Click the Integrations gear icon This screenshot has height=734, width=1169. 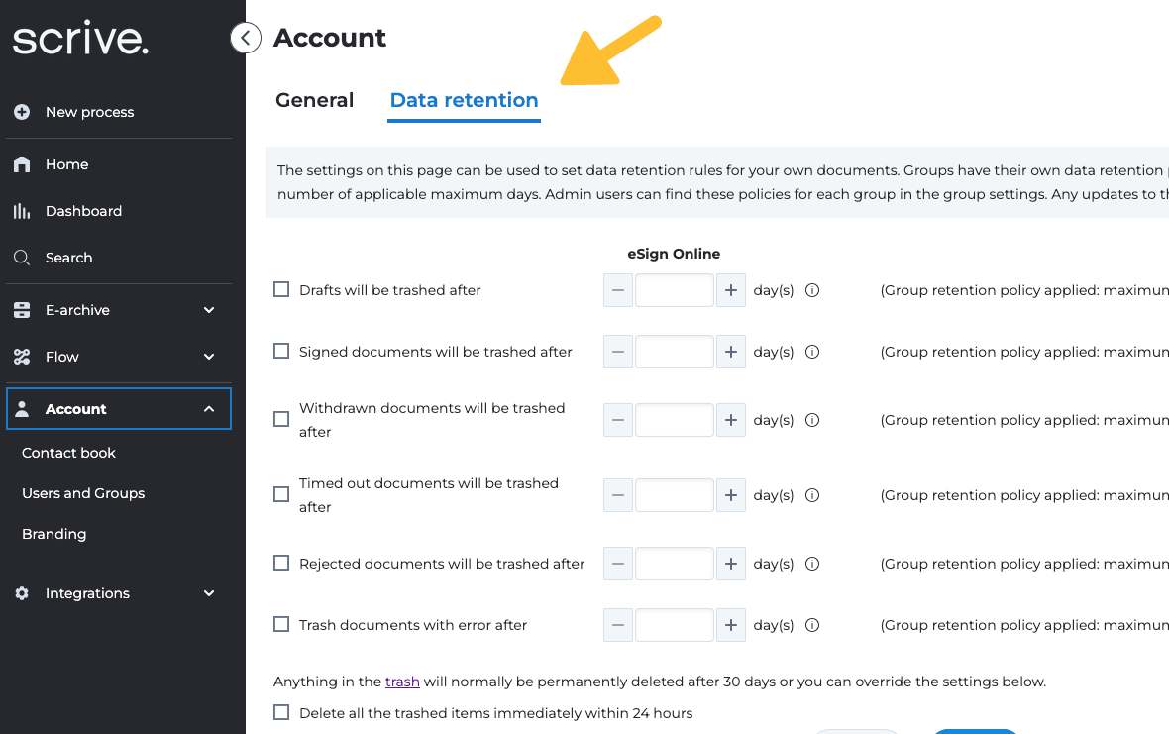coord(22,593)
